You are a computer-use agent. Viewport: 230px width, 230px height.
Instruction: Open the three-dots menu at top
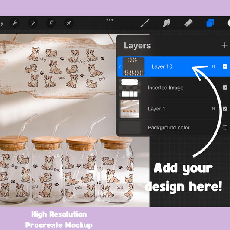[110, 20]
